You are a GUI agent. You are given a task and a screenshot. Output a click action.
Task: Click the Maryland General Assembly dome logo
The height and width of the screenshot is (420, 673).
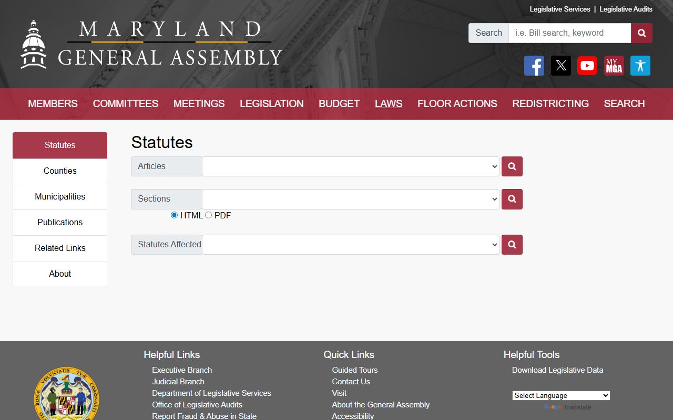[34, 45]
